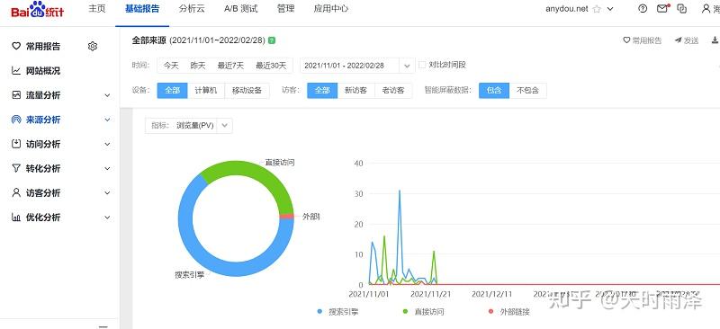
Task: Go to the 主页 tab
Action: (96, 9)
